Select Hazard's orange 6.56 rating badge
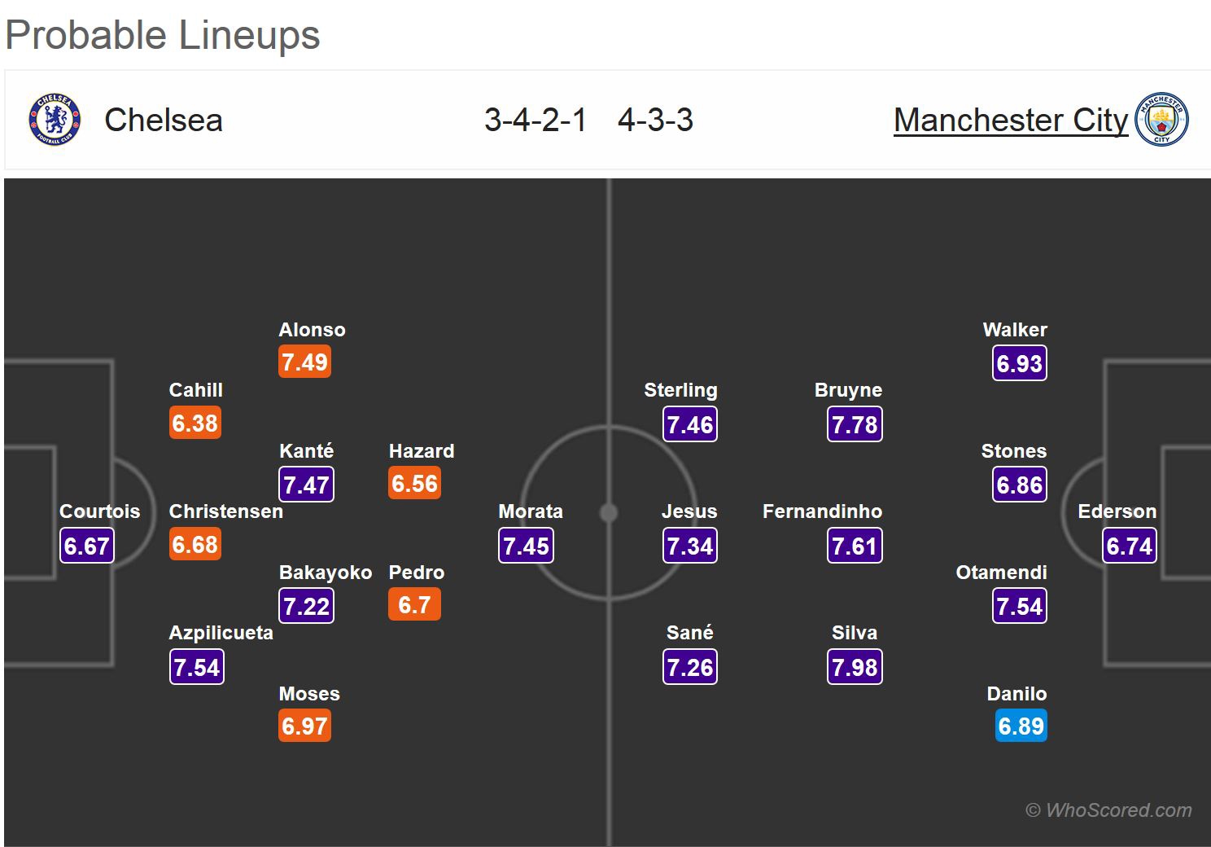Image resolution: width=1211 pixels, height=847 pixels. click(414, 484)
